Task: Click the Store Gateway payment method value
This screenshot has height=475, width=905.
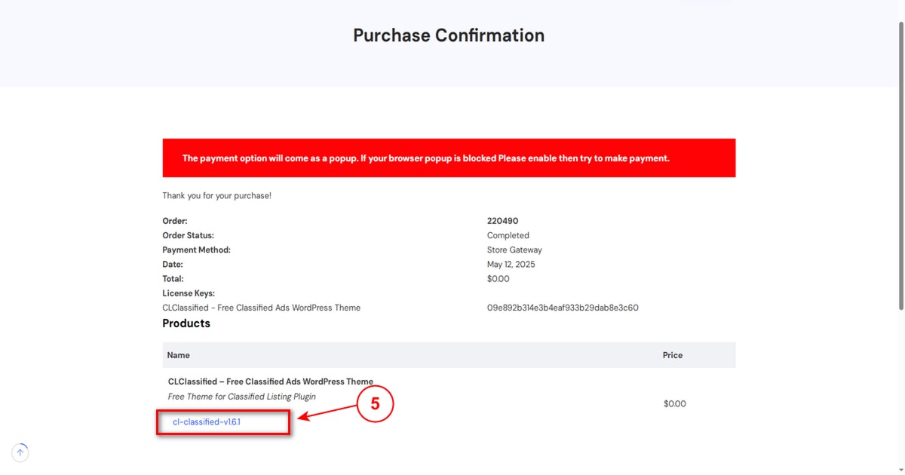Action: [x=514, y=250]
